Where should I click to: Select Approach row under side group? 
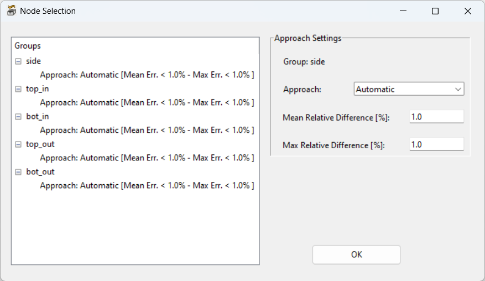tap(147, 75)
